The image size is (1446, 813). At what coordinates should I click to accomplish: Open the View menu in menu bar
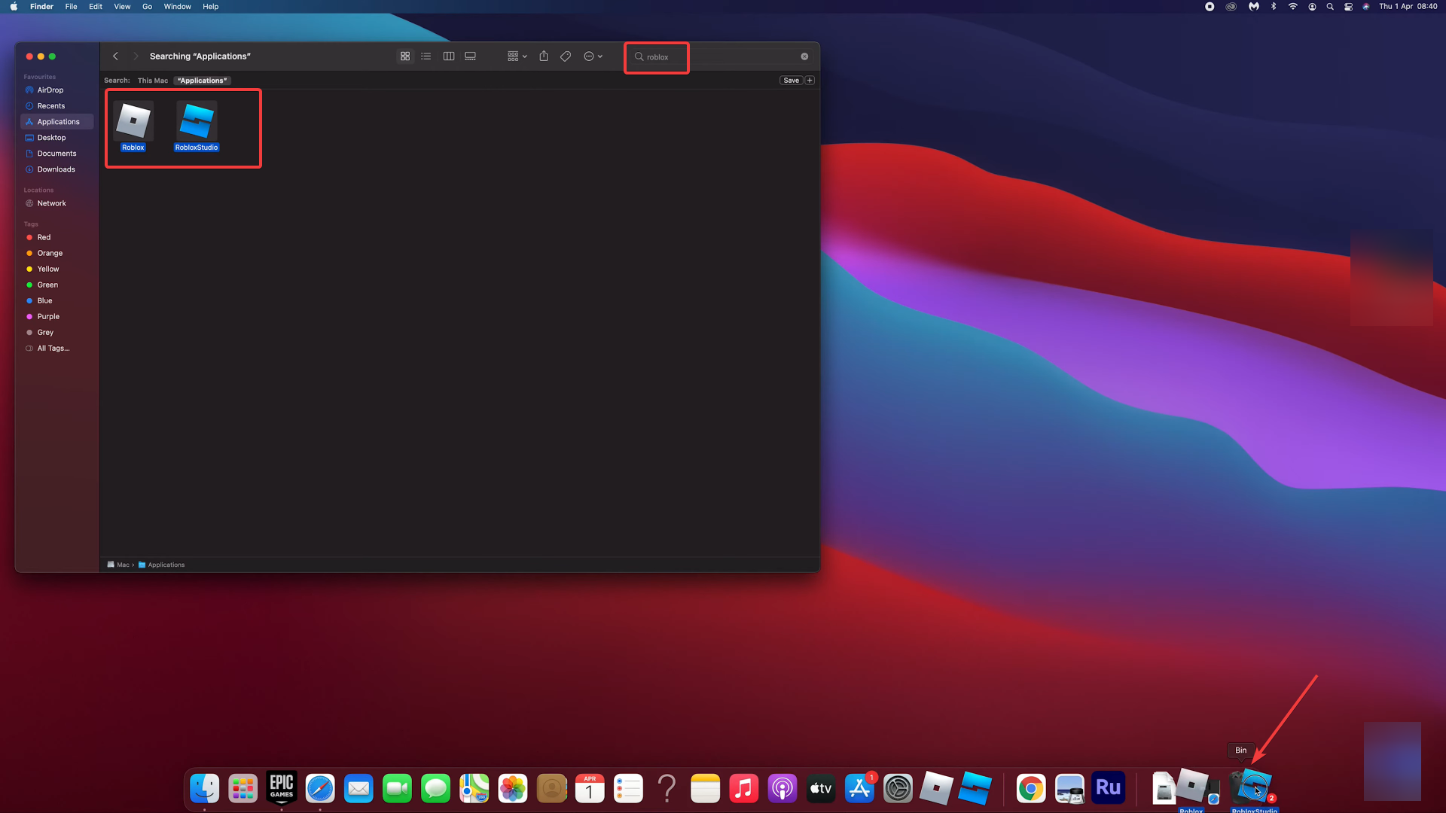(122, 7)
